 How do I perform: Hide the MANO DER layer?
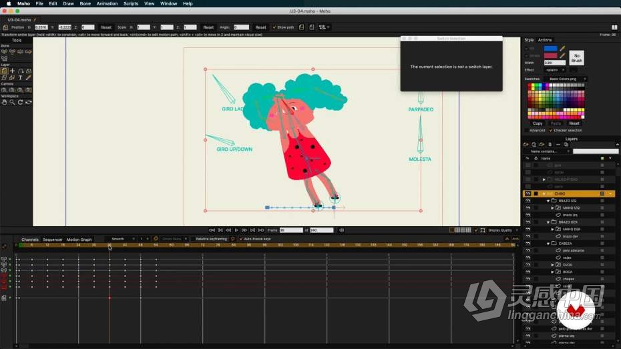pyautogui.click(x=528, y=229)
